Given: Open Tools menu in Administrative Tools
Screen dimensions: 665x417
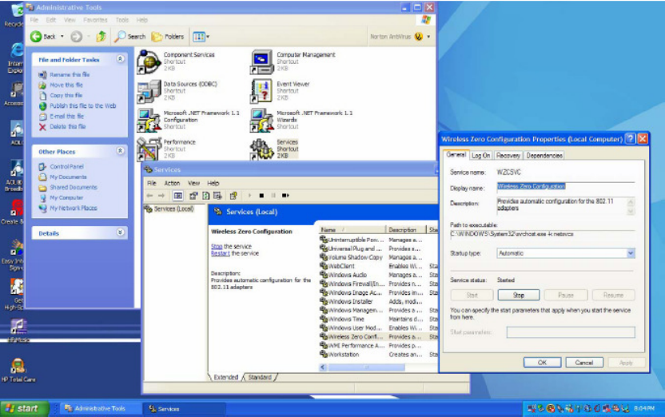Looking at the screenshot, I should (122, 20).
